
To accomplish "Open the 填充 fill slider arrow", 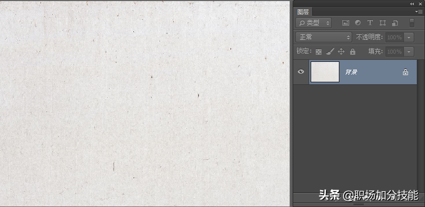I will [409, 52].
